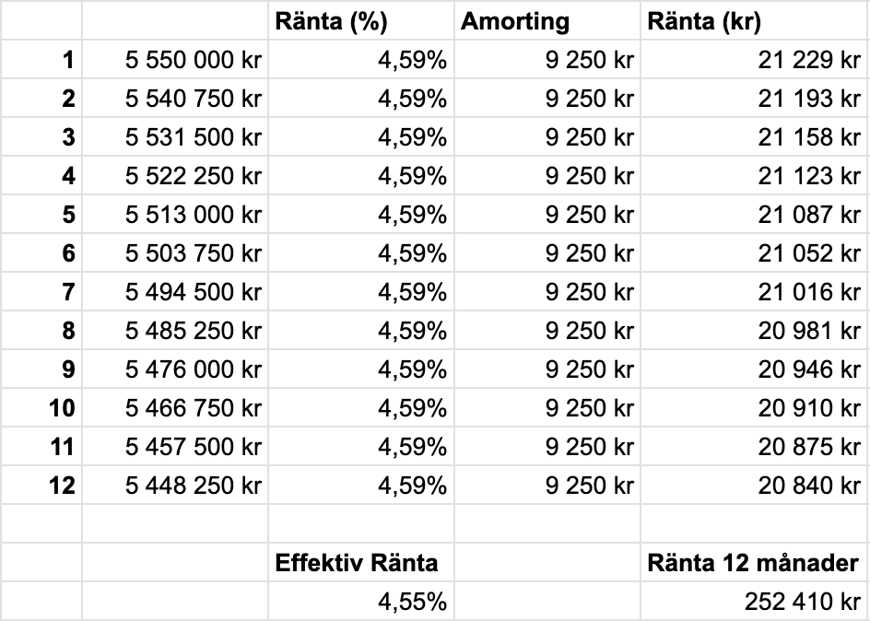
Task: Select the 5 485 250 kr cell
Action: pos(175,331)
